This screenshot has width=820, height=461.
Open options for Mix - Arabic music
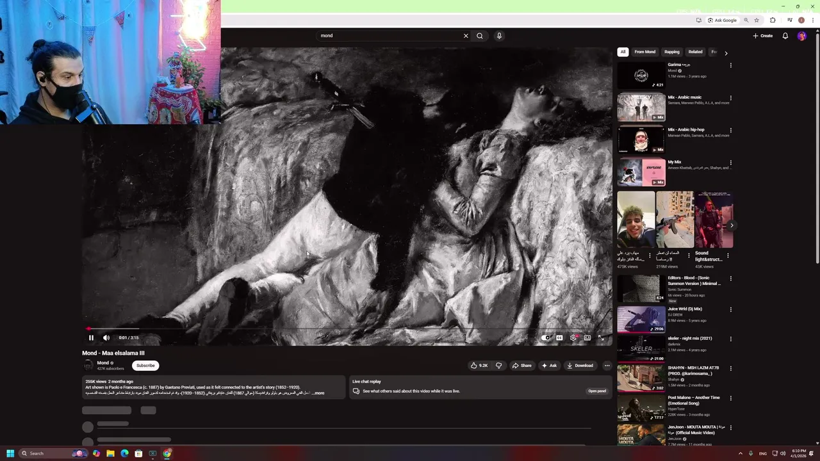click(x=730, y=98)
